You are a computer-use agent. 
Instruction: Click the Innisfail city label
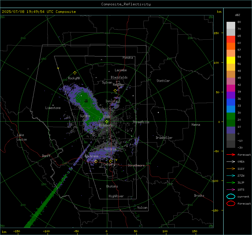(113, 101)
